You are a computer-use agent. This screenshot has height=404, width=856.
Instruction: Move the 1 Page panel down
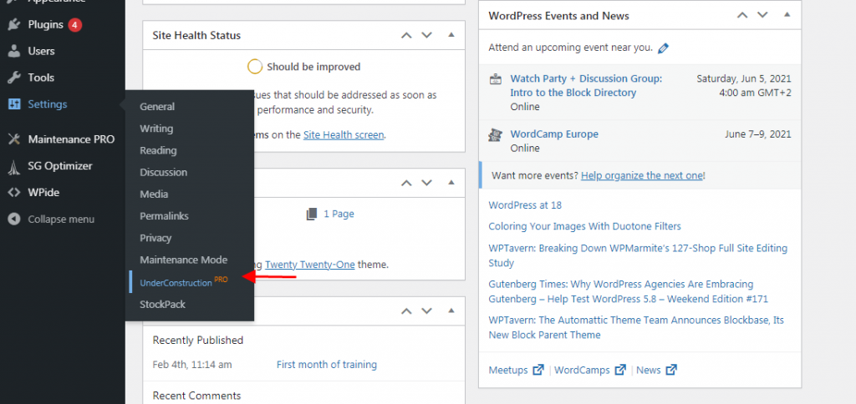427,183
